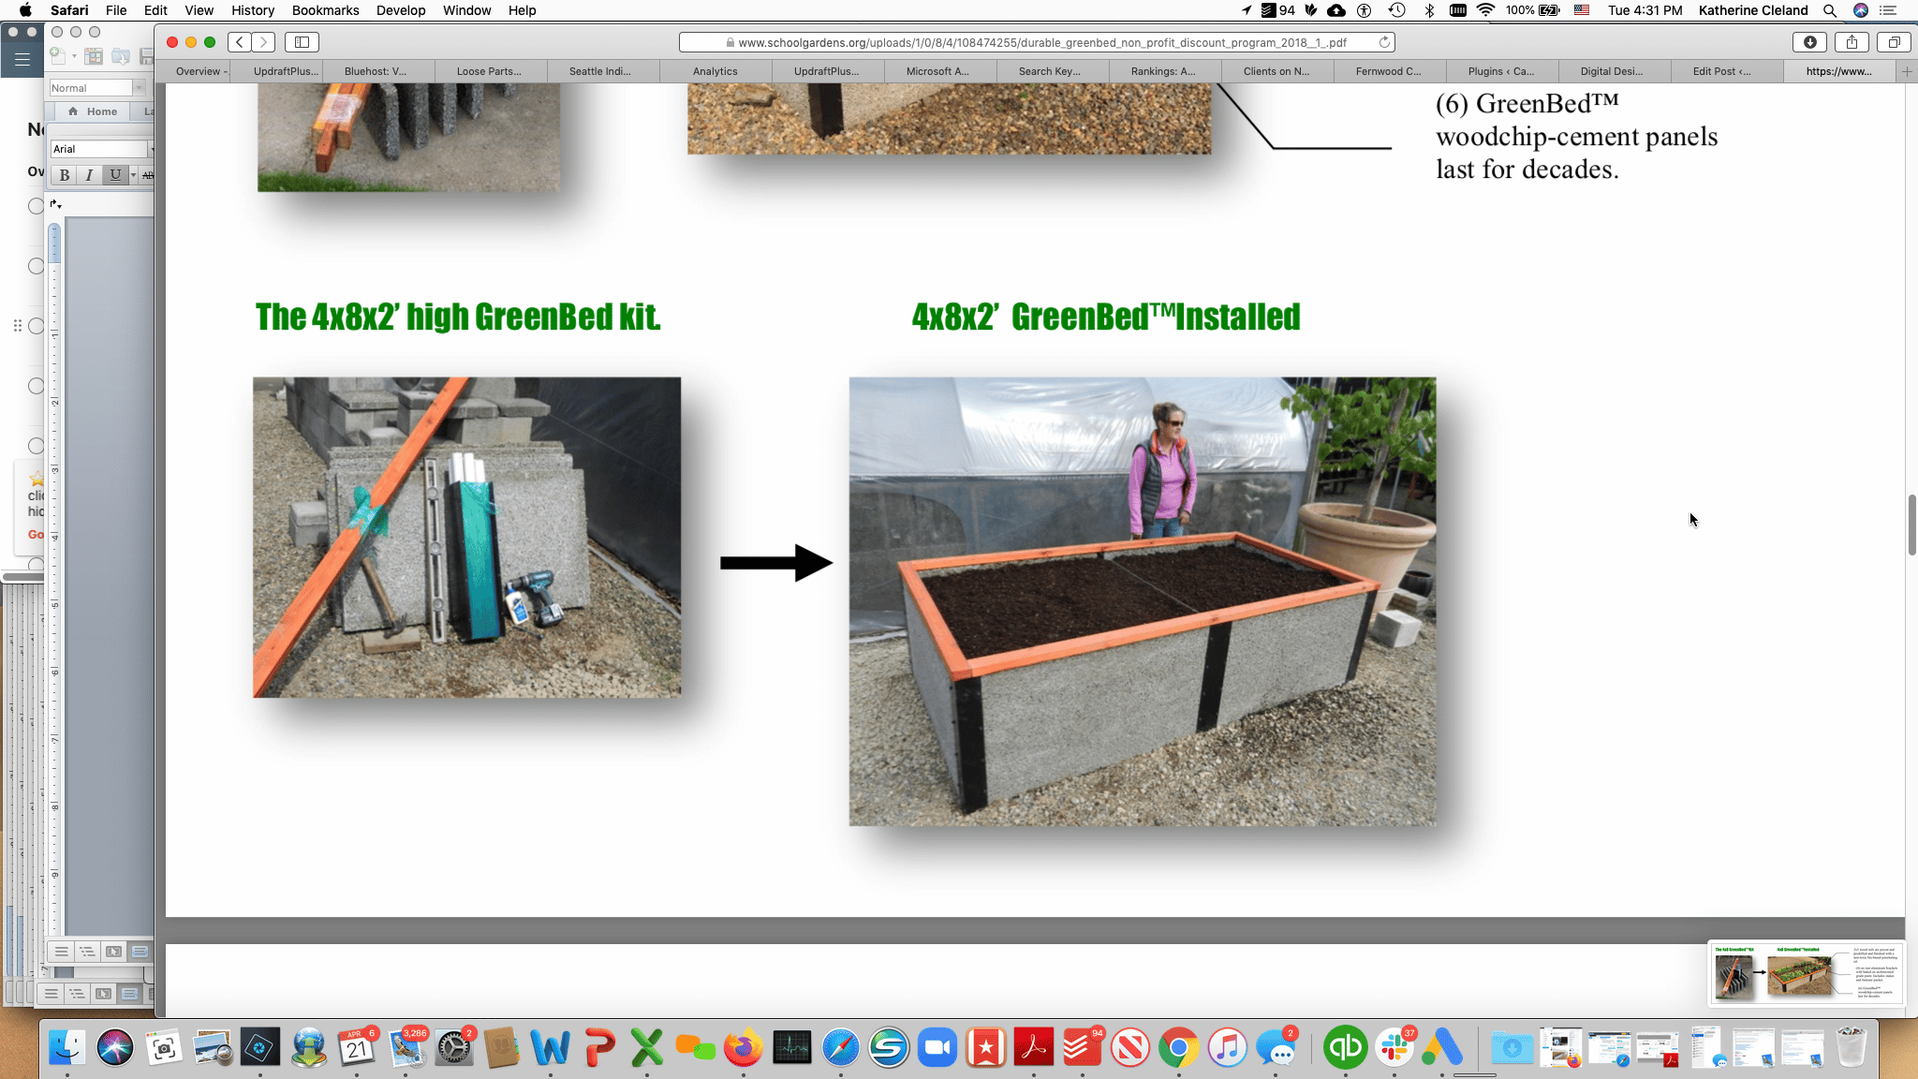Open battery status in menu bar

point(1534,10)
